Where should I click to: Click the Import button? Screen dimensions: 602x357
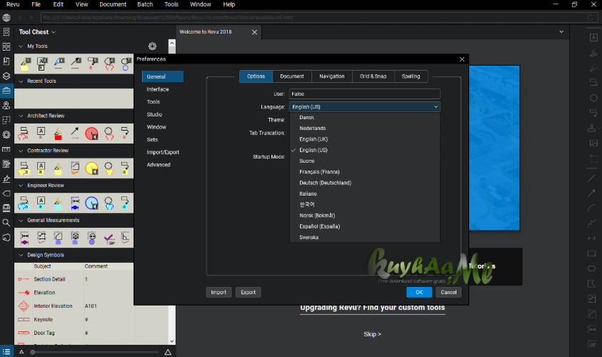[x=219, y=293]
